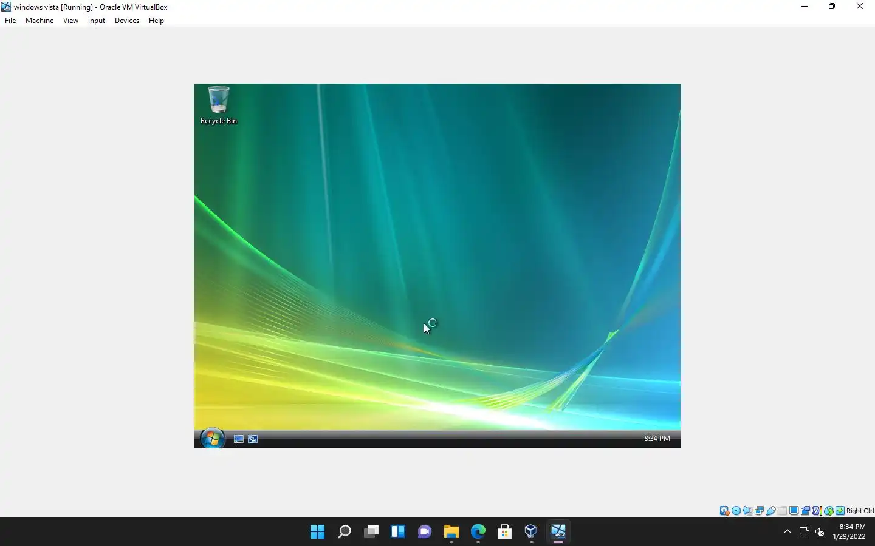Screen dimensions: 875x546
Task: Open the Help menu
Action: pyautogui.click(x=156, y=21)
